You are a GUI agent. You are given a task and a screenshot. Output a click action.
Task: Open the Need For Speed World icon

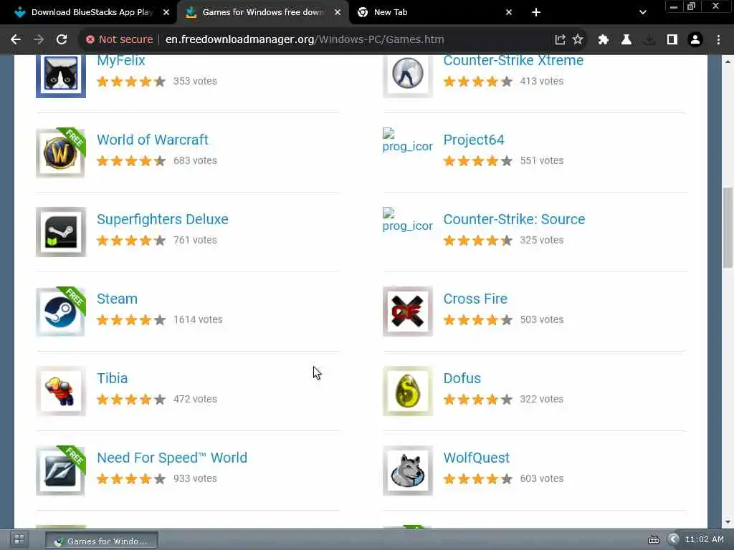(x=61, y=471)
